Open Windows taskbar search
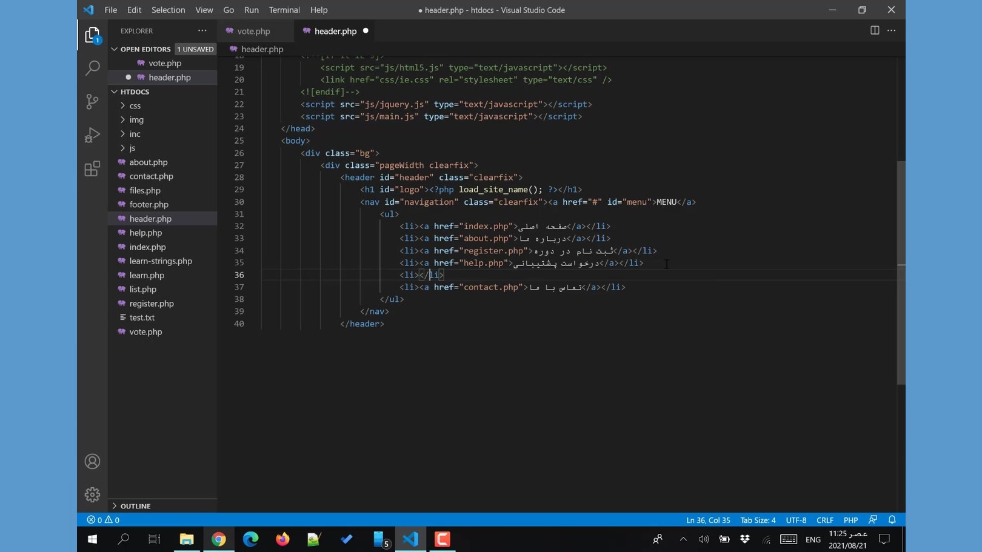This screenshot has height=552, width=982. click(x=124, y=539)
